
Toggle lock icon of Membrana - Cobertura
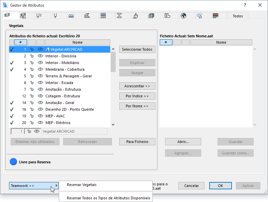tap(32, 69)
